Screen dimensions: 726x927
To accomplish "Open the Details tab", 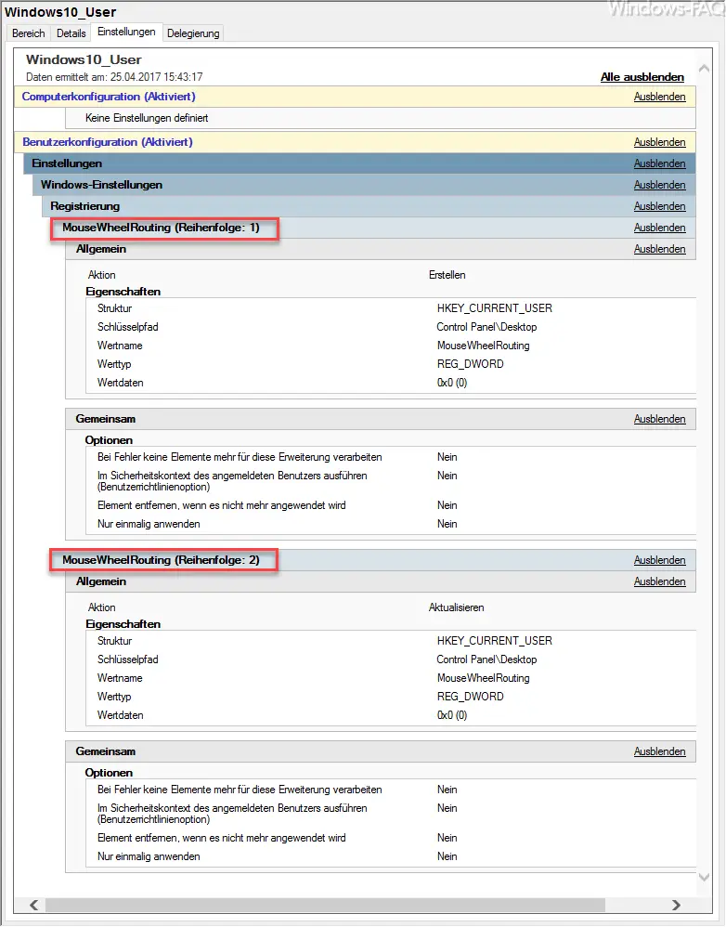I will tap(71, 33).
